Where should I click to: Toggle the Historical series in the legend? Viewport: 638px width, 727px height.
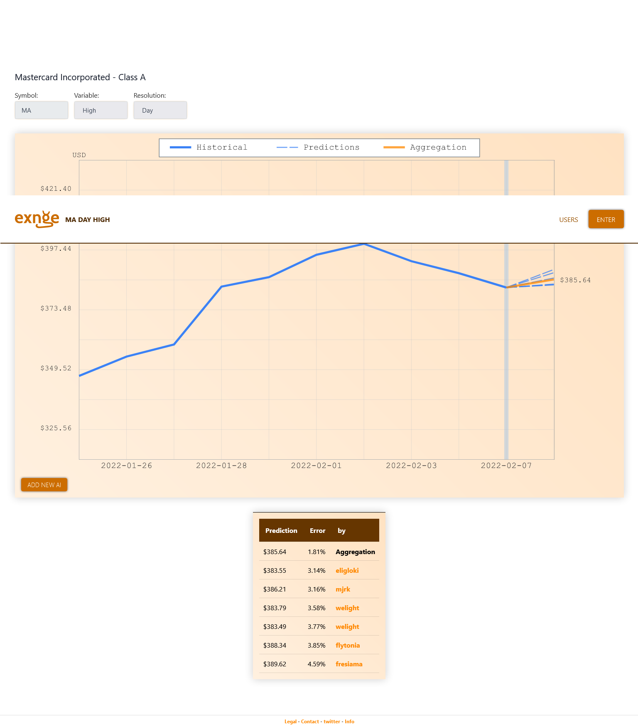coord(209,148)
